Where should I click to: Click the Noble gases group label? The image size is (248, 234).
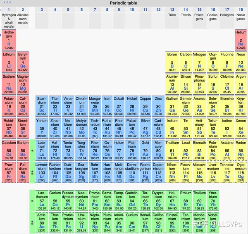241,17
